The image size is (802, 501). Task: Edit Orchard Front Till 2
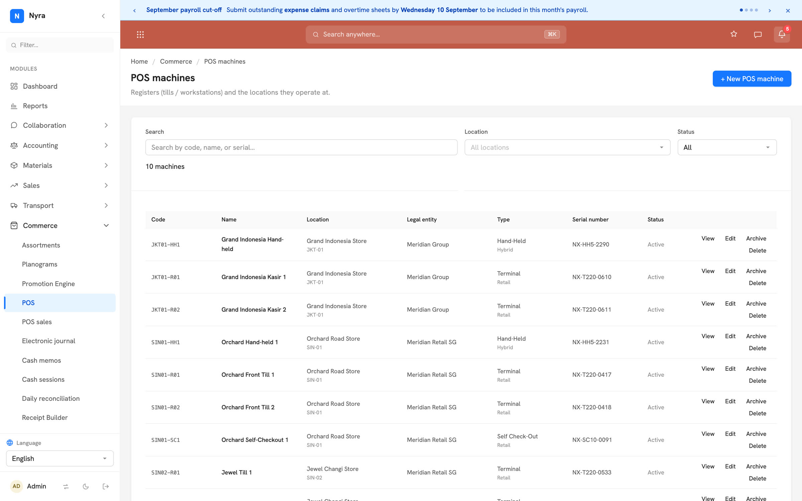[x=730, y=401]
